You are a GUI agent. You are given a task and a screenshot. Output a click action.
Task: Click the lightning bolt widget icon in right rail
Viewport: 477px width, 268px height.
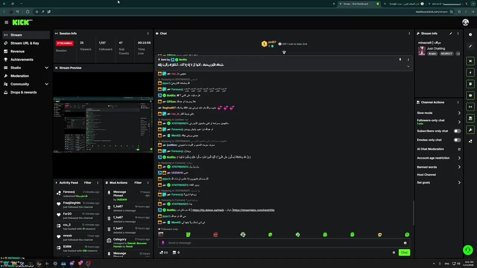click(x=470, y=72)
